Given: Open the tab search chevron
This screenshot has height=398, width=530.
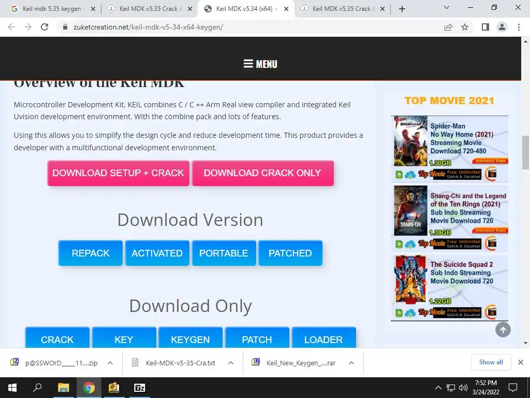Looking at the screenshot, I should [x=447, y=7].
